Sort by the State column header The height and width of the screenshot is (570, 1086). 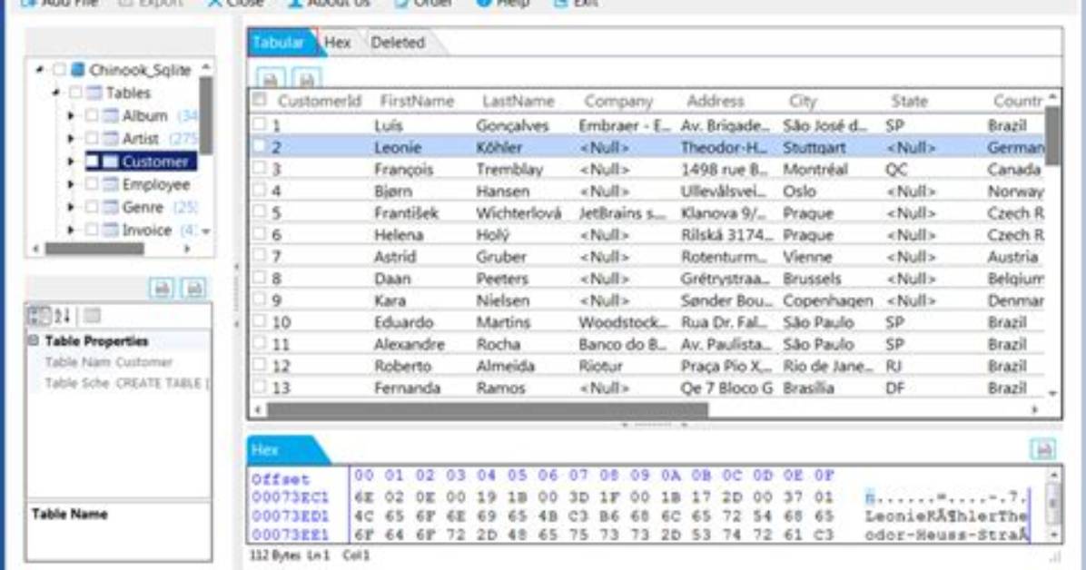pos(909,101)
